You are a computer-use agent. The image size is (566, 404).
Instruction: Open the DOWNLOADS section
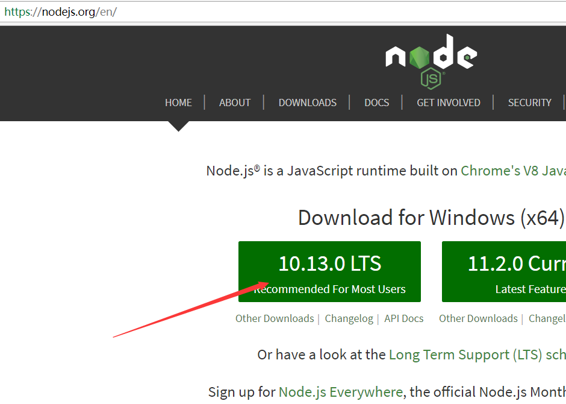click(x=307, y=103)
